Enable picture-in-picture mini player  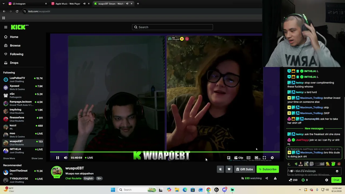(229, 158)
